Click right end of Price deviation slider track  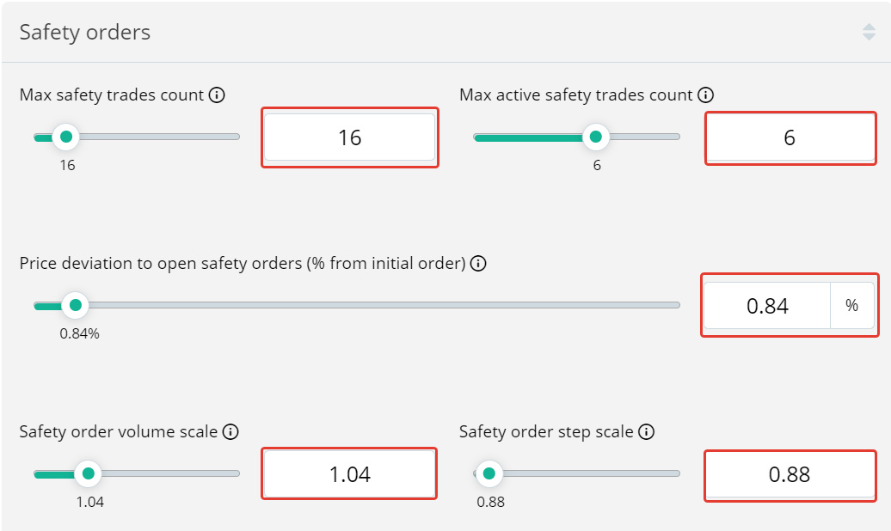pos(675,305)
